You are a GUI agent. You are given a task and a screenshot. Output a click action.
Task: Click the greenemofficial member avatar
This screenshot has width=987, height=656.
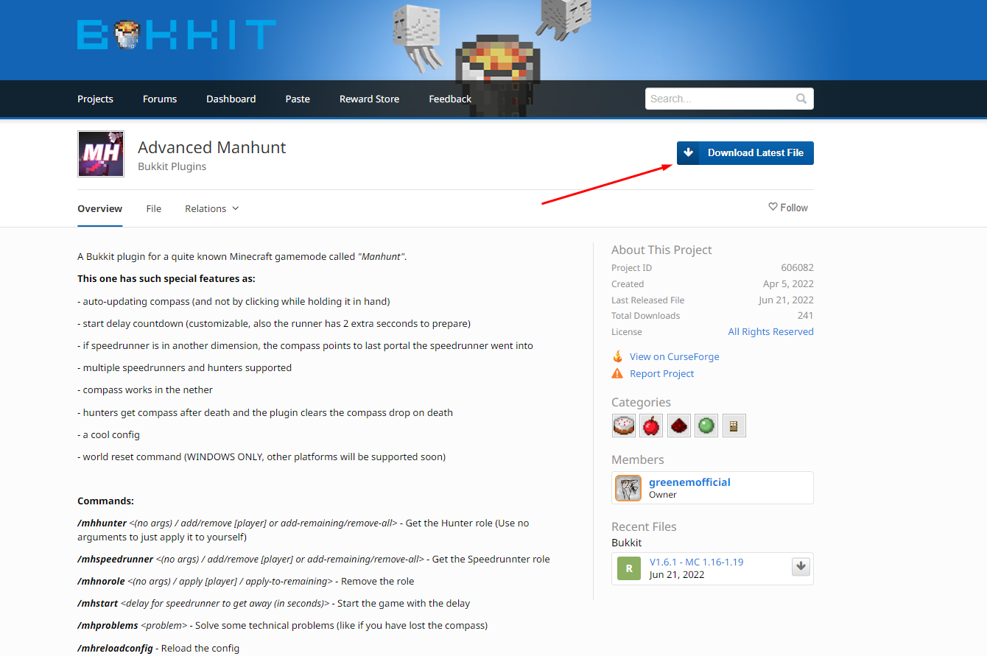pyautogui.click(x=628, y=488)
